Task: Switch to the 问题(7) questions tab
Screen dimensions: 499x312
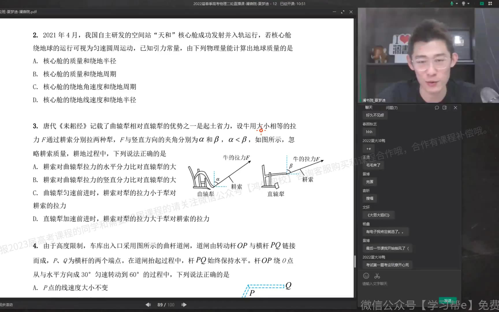Action: pyautogui.click(x=392, y=108)
